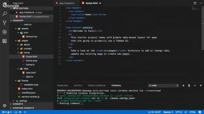Close the home.html editor tab
Image resolution: width=204 pixels, height=114 pixels.
click(100, 3)
